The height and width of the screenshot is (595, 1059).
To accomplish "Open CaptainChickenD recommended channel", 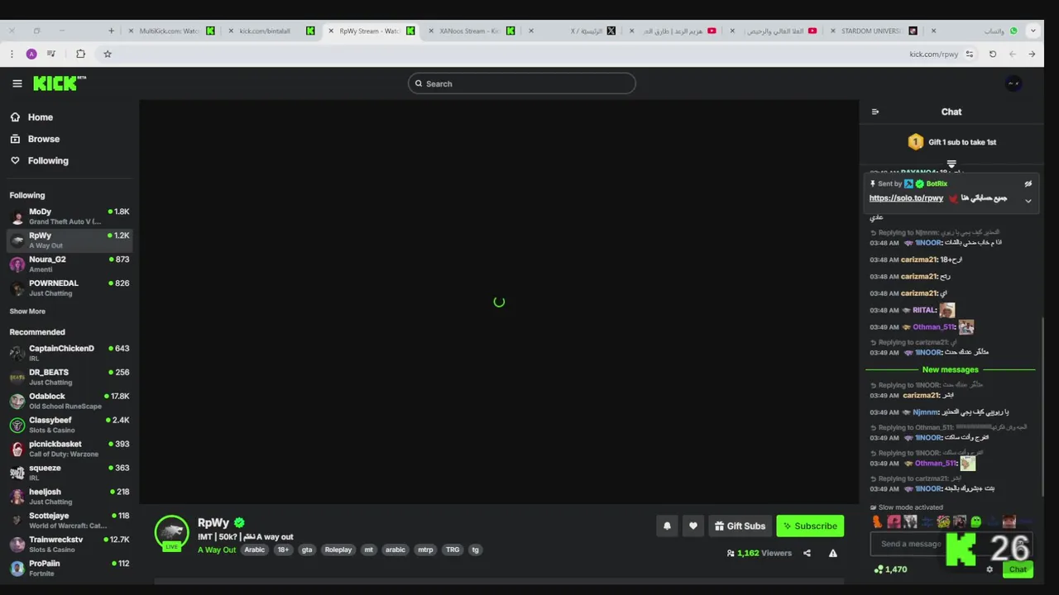I will [69, 354].
